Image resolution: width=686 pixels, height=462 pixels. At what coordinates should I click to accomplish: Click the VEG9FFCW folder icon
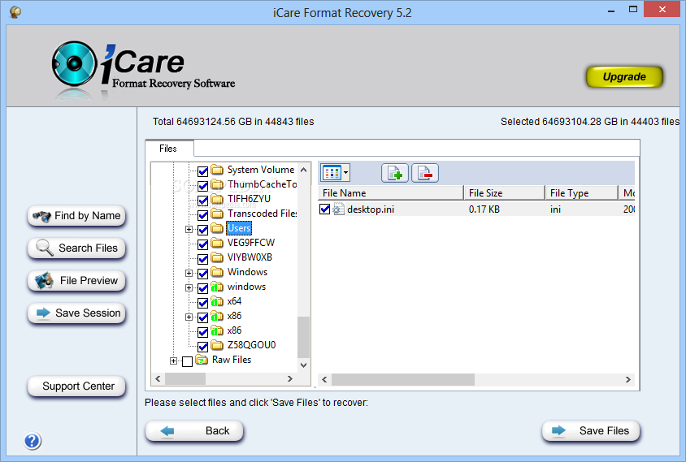click(216, 242)
